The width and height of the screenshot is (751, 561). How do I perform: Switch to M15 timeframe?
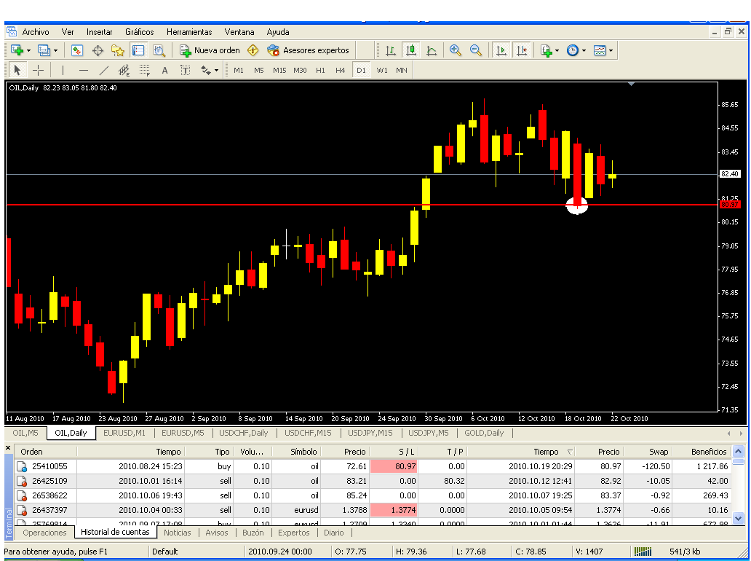point(279,70)
